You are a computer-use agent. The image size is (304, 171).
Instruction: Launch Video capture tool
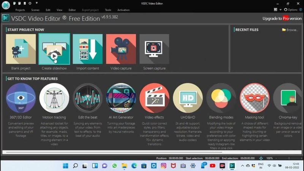(x=121, y=49)
